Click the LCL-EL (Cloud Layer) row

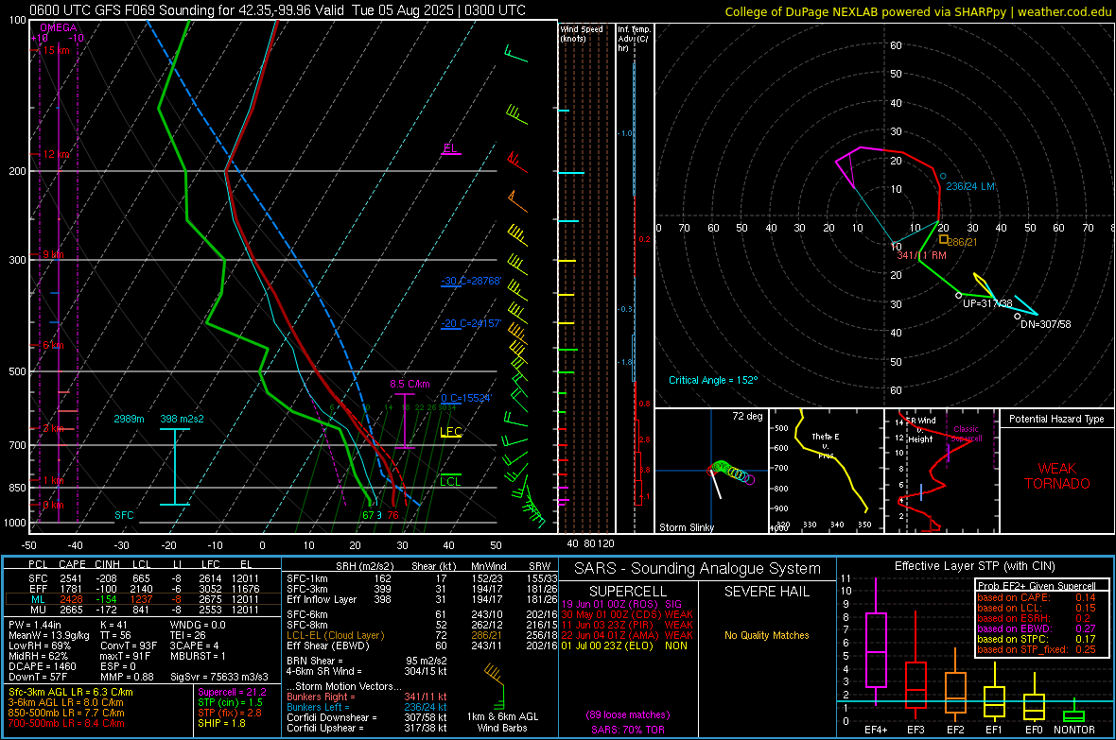click(422, 635)
